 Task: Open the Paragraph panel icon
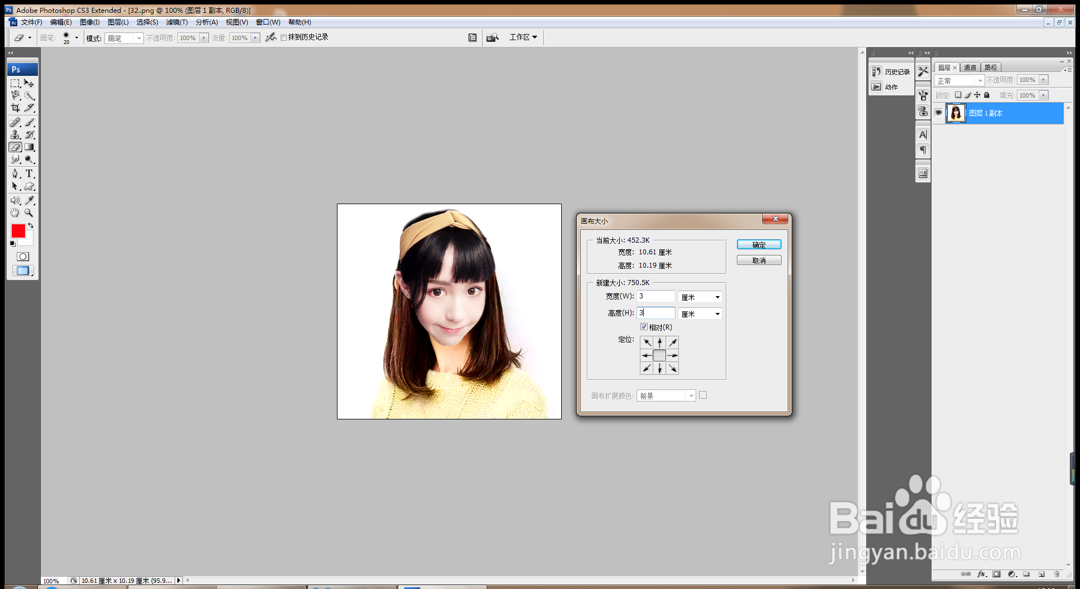[923, 150]
